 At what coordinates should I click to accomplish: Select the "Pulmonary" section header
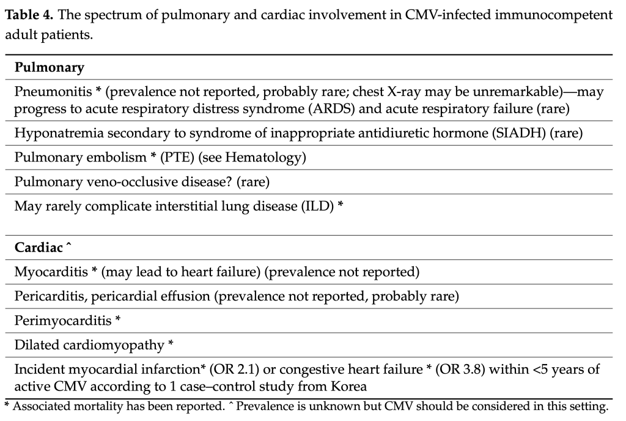coord(49,67)
